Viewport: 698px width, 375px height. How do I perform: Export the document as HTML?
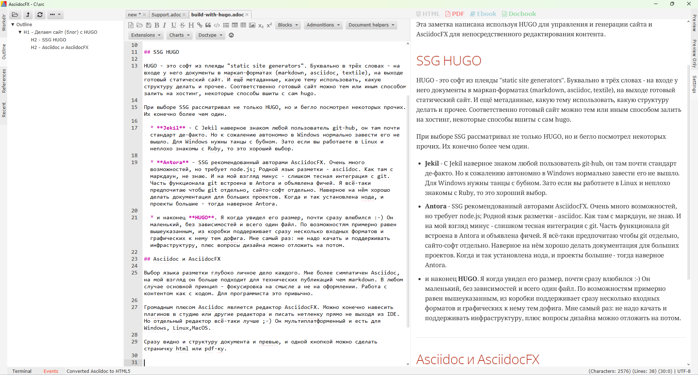pyautogui.click(x=428, y=14)
